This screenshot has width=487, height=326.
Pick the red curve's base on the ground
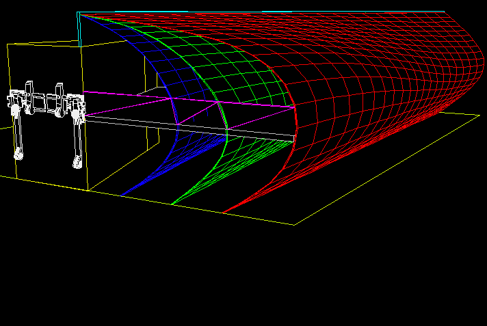pos(224,212)
